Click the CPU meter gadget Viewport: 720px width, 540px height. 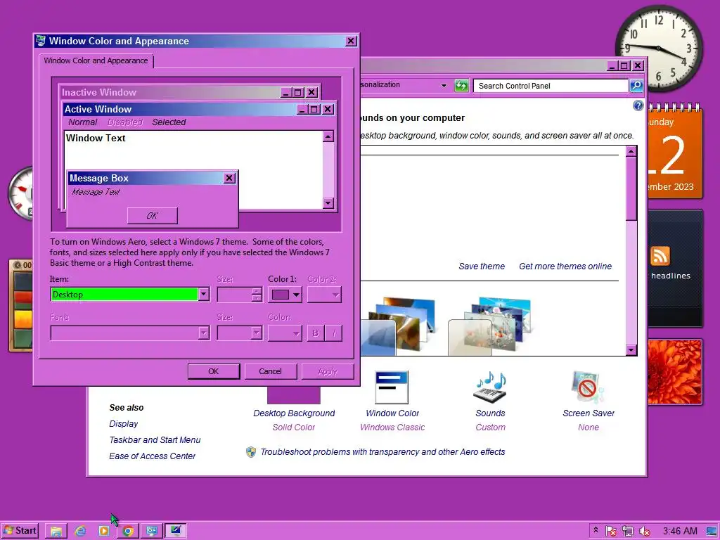point(20,193)
